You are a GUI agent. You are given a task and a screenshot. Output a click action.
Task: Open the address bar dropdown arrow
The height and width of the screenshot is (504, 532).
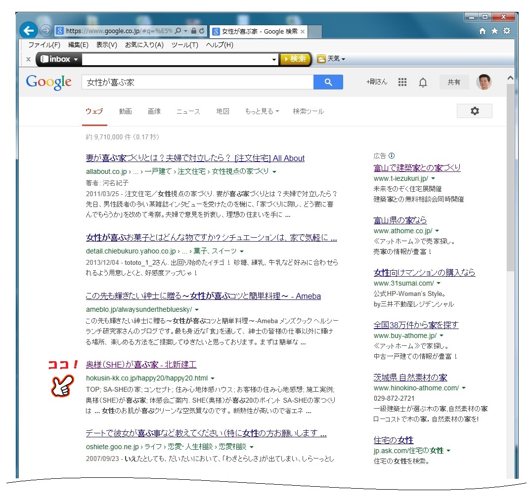(186, 31)
